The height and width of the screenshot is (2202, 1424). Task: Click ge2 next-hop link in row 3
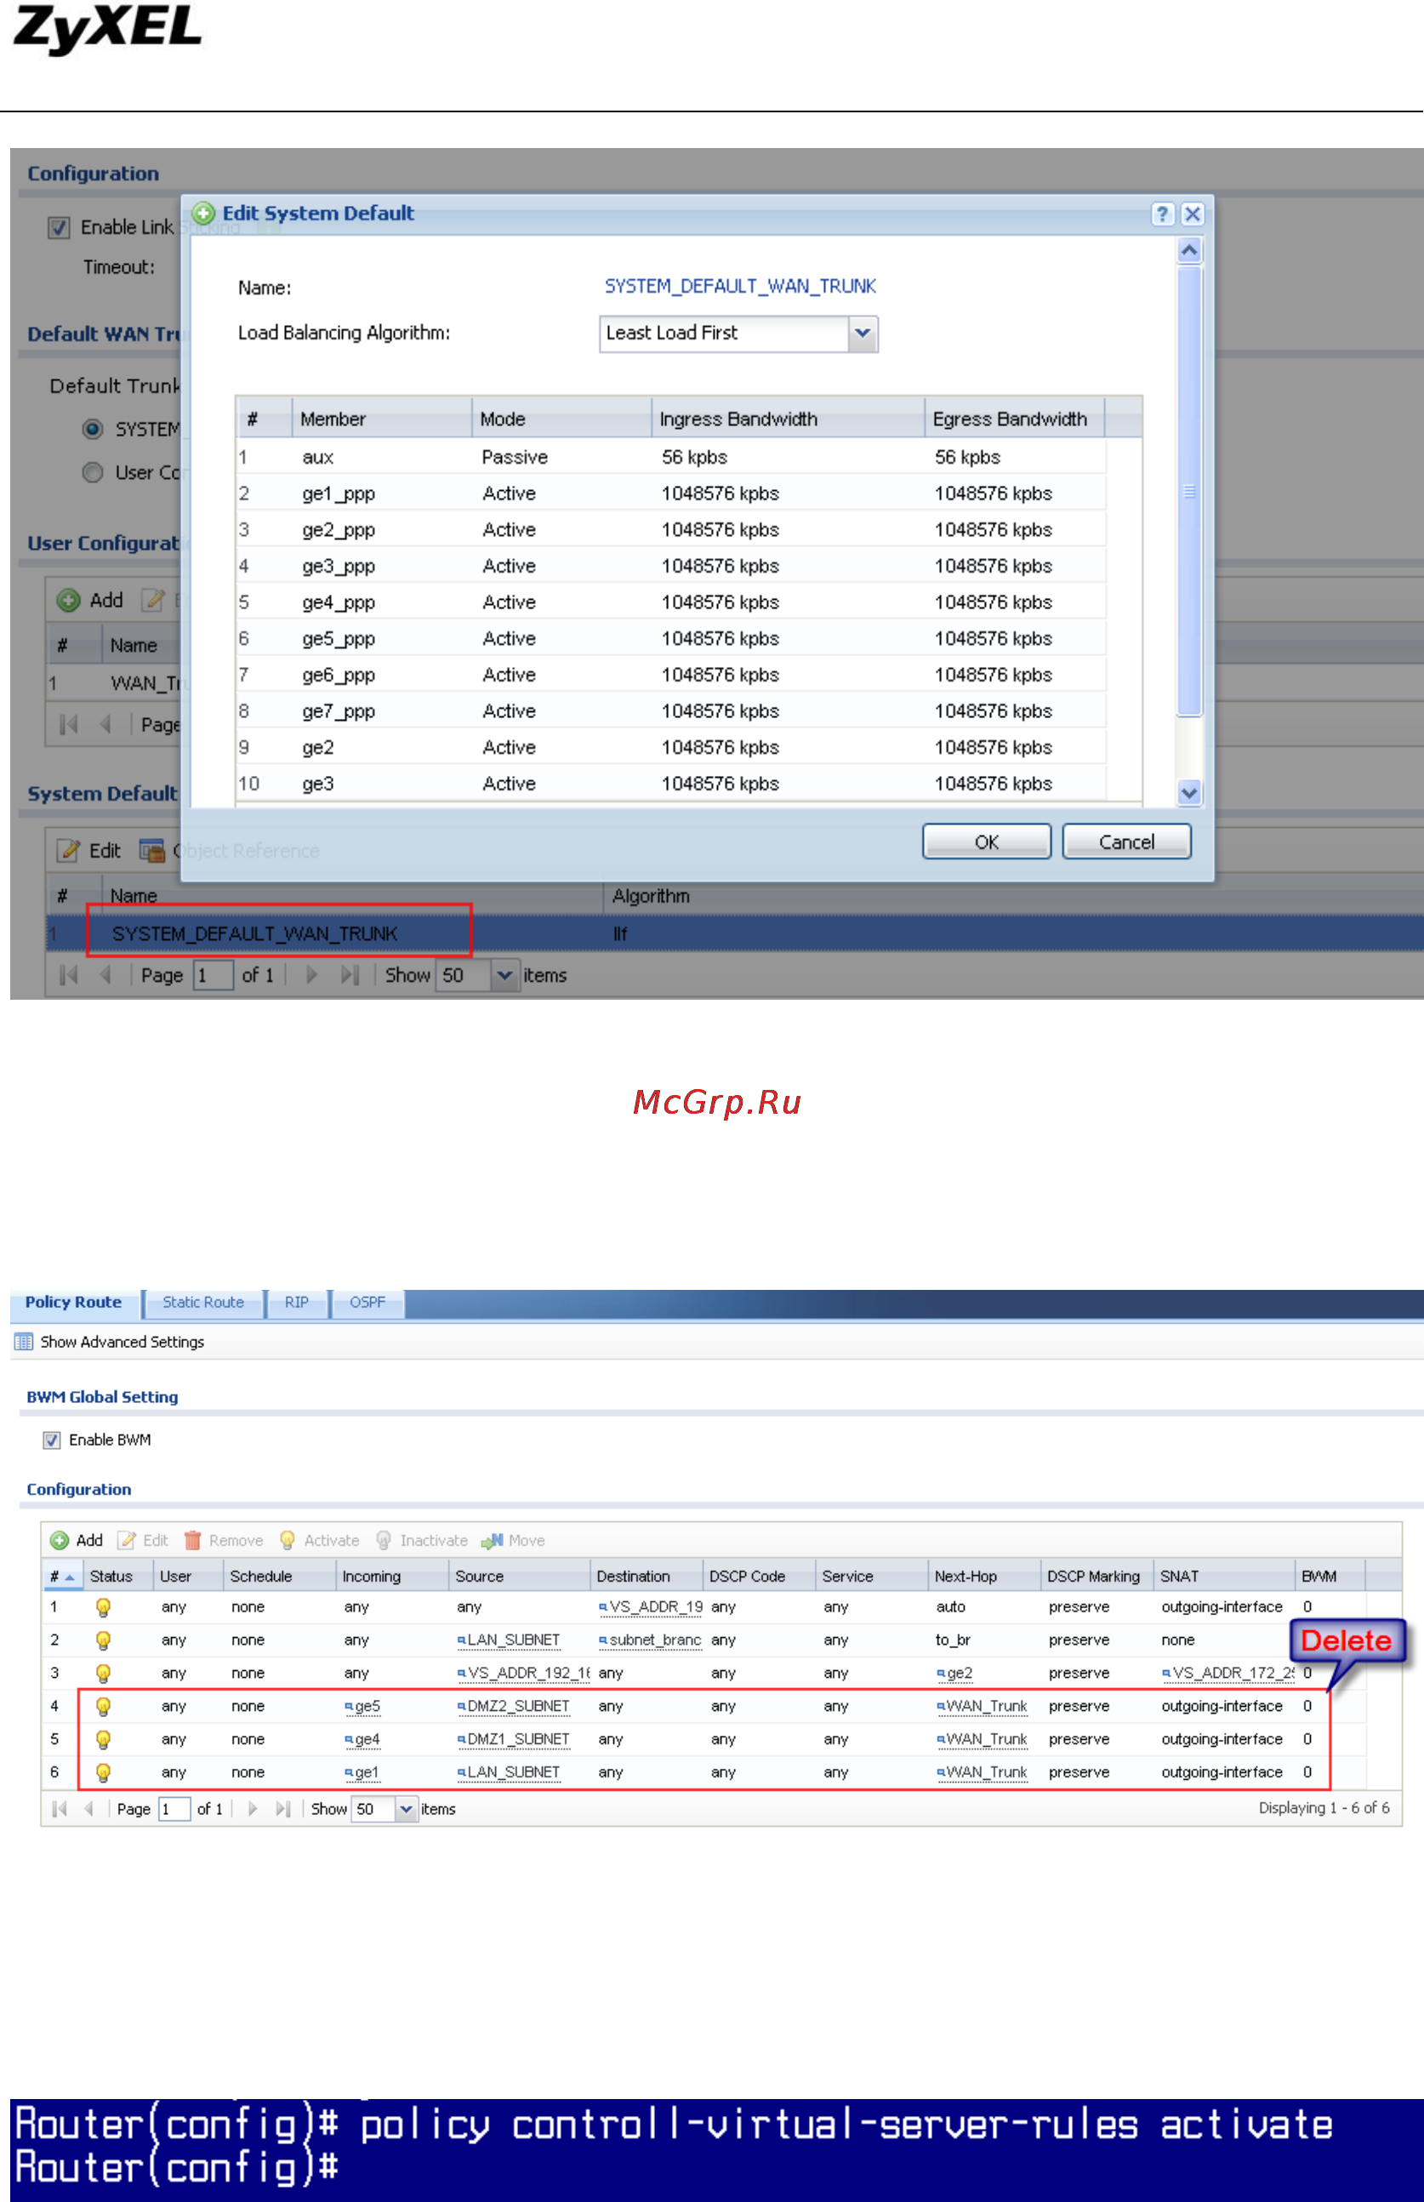pos(954,1674)
